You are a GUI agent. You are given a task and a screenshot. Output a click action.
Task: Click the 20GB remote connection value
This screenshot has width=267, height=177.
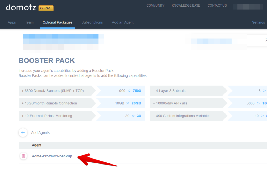pos(136,103)
